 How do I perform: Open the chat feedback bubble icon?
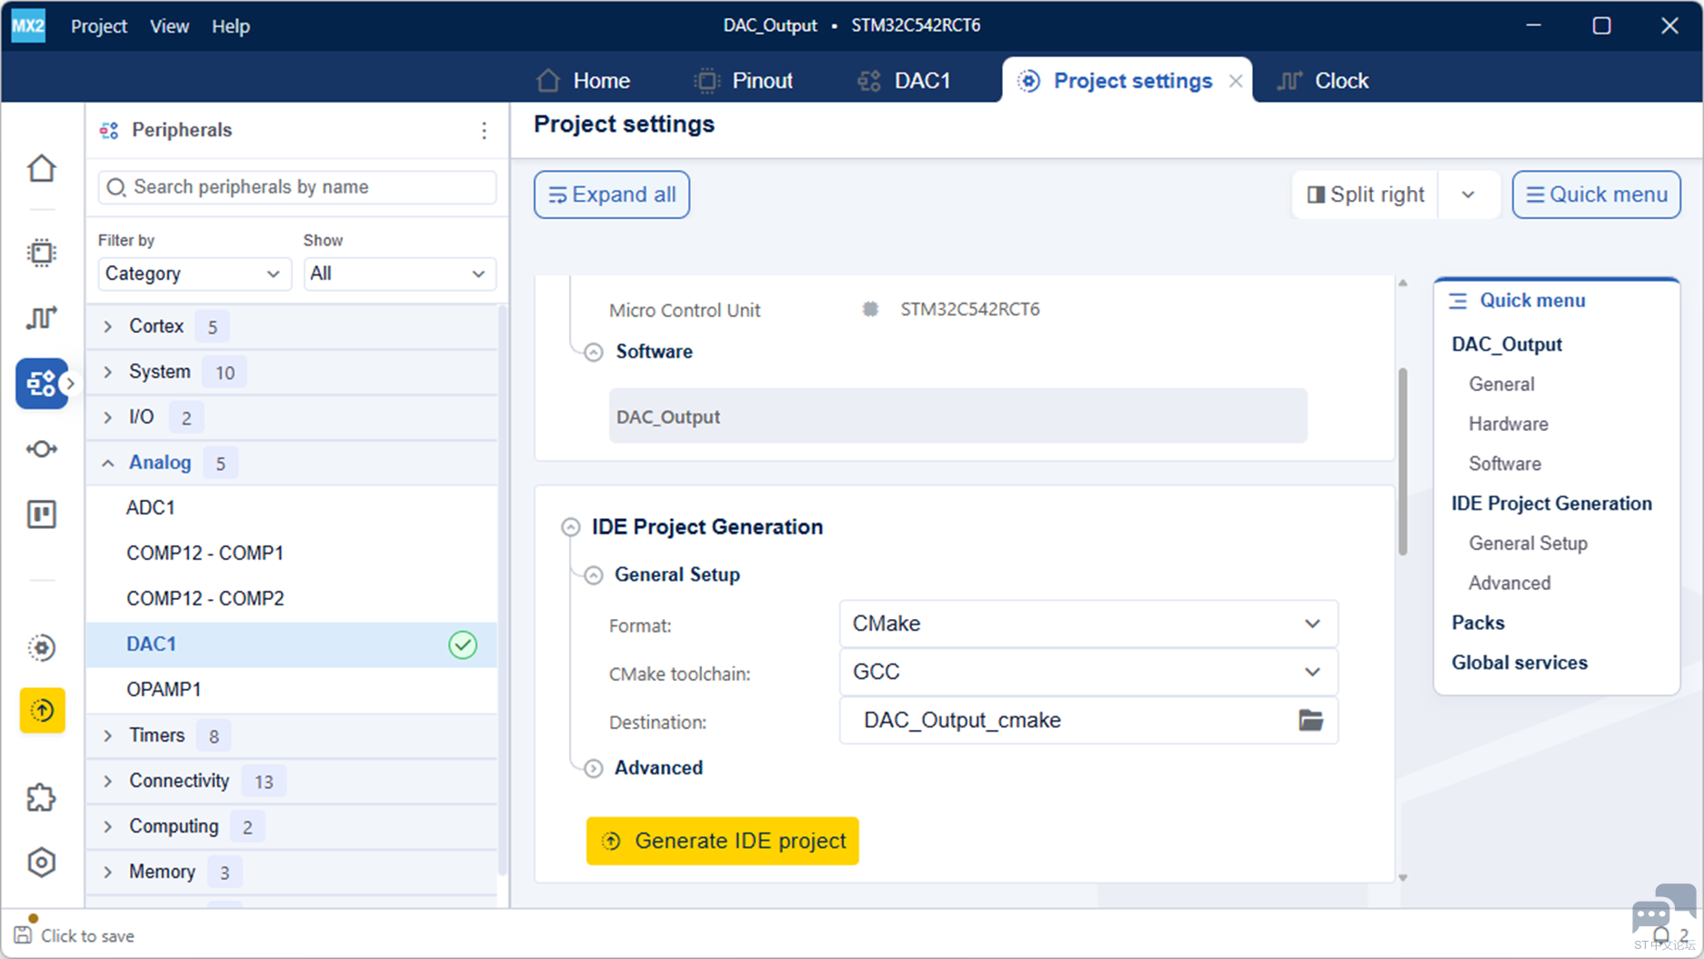click(1664, 907)
